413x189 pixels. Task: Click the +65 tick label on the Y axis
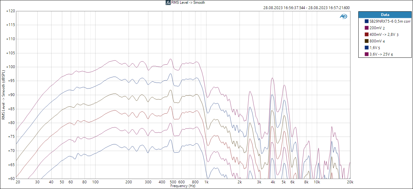[11, 165]
